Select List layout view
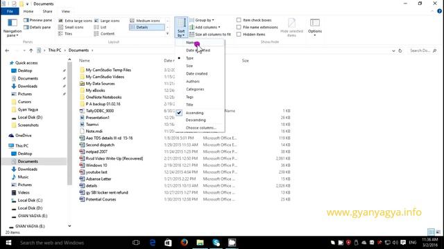 (x=100, y=27)
